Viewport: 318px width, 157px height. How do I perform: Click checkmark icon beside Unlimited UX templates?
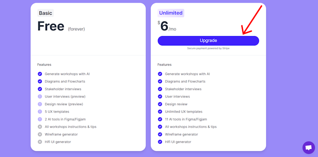point(160,112)
